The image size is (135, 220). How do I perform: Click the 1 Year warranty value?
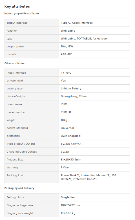click(x=65, y=167)
